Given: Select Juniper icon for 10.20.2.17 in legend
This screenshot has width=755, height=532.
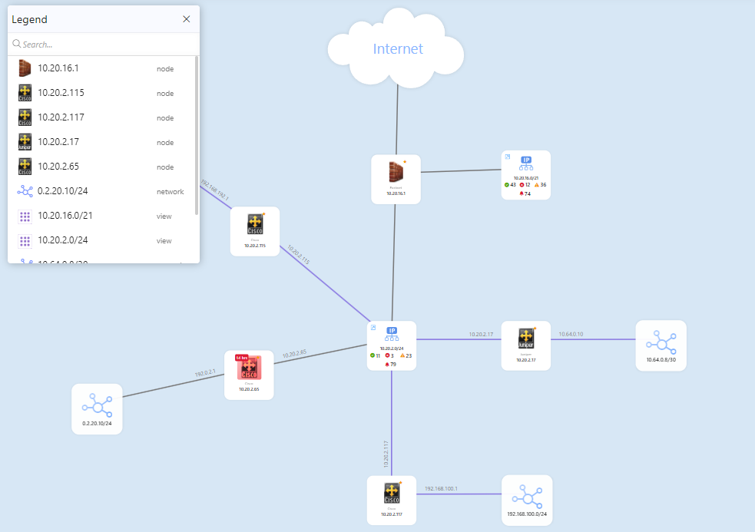Looking at the screenshot, I should point(25,142).
